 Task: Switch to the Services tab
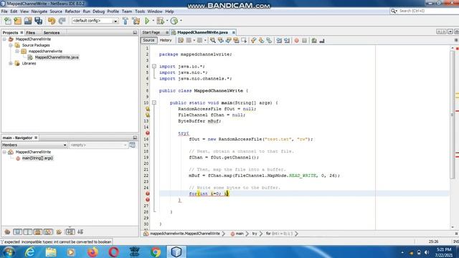coord(52,33)
